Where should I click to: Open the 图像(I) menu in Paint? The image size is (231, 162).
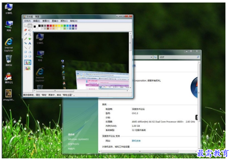[x=55, y=21]
